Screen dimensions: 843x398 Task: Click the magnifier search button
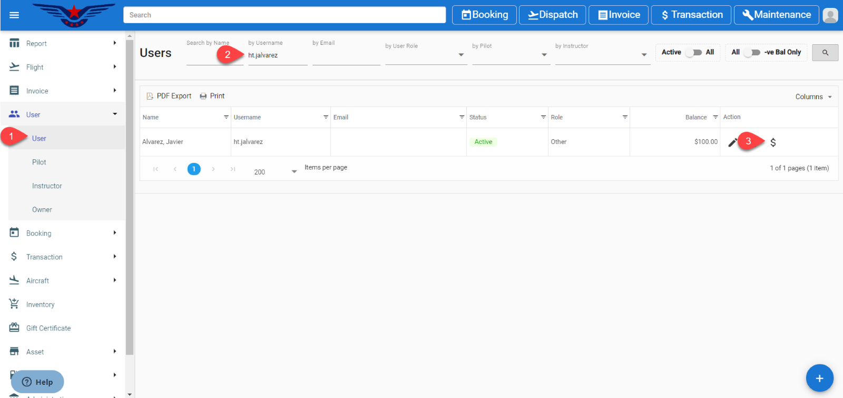(x=825, y=53)
